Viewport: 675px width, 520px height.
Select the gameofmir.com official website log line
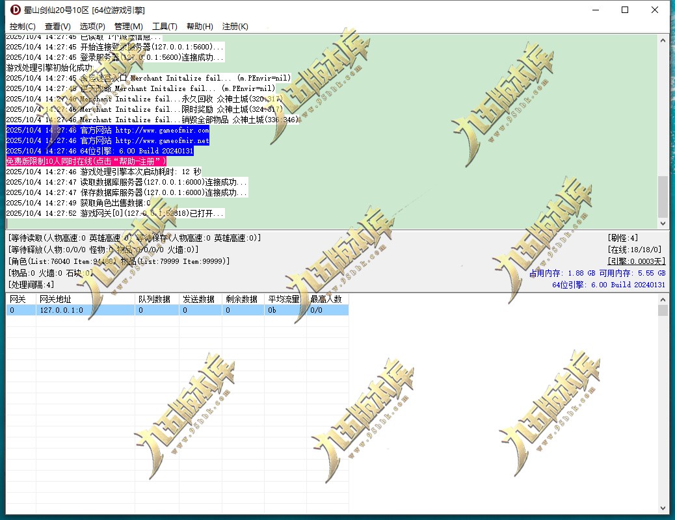tap(108, 130)
